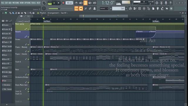Screen dimensions: 188x106
Task: Click the render/undo history circular arrow icon
Action: pos(157,3)
